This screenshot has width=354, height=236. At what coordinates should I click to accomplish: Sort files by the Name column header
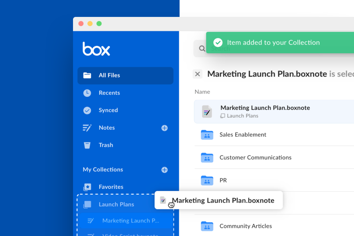tap(202, 92)
